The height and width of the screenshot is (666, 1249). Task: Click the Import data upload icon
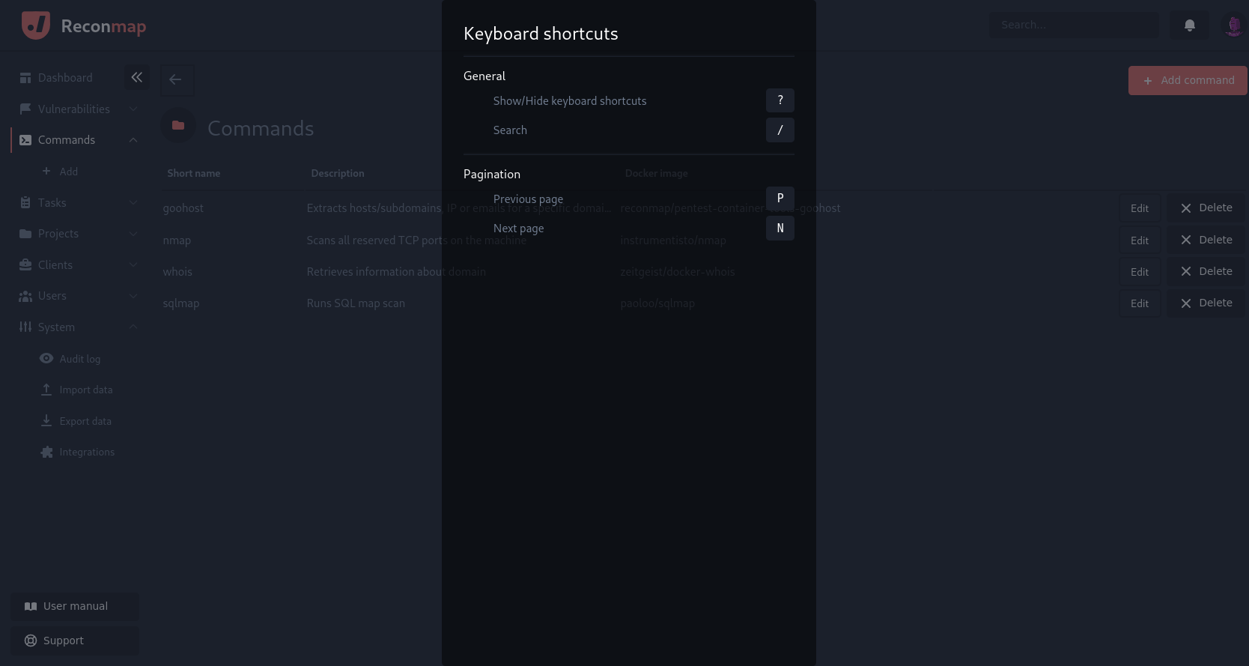[46, 390]
